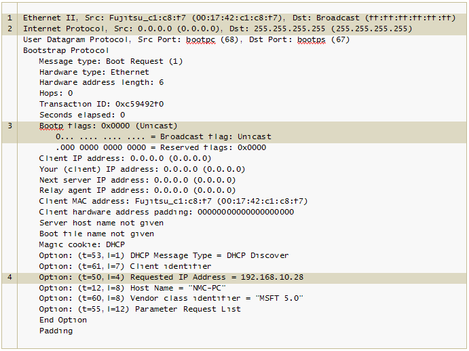Screen dimensions: 469x351
Task: Click the Host Name NMC-PC option
Action: 132,288
